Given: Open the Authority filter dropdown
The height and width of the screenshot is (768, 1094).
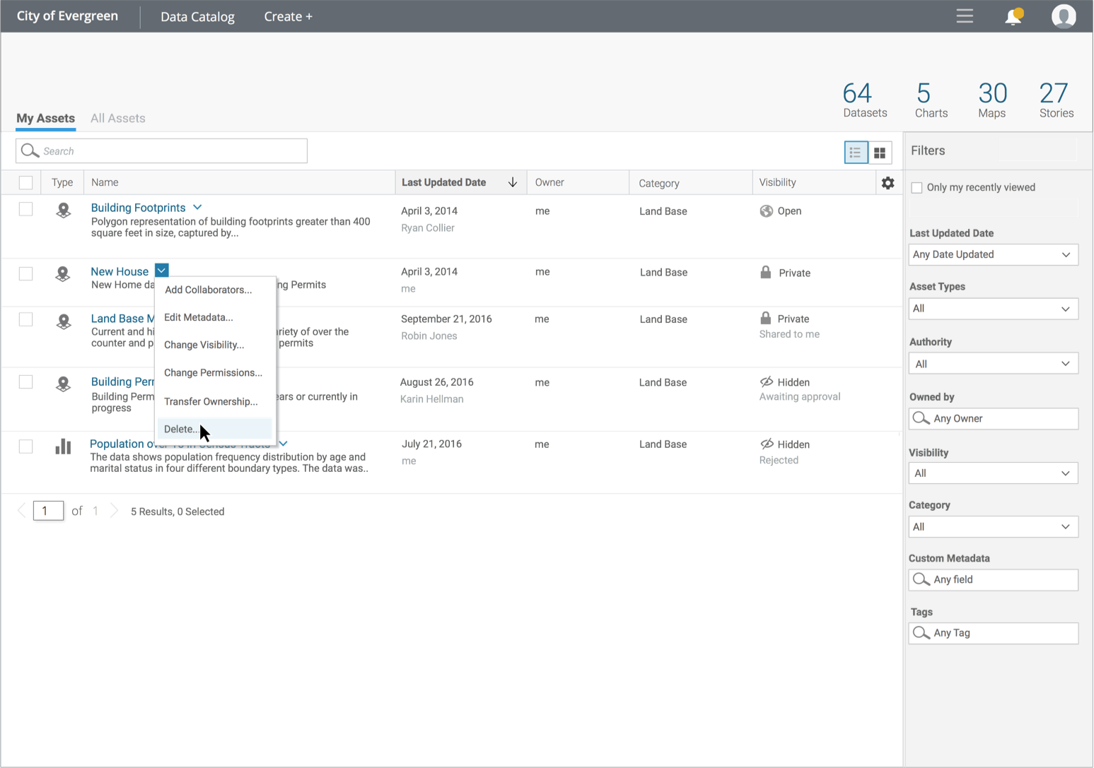Looking at the screenshot, I should 993,364.
